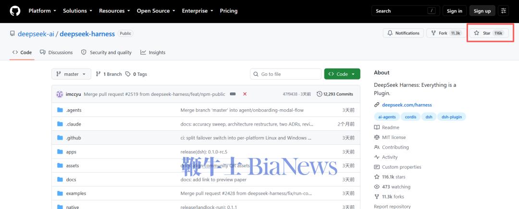Show failed checks red X icon
The width and height of the screenshot is (519, 209).
pos(245,94)
